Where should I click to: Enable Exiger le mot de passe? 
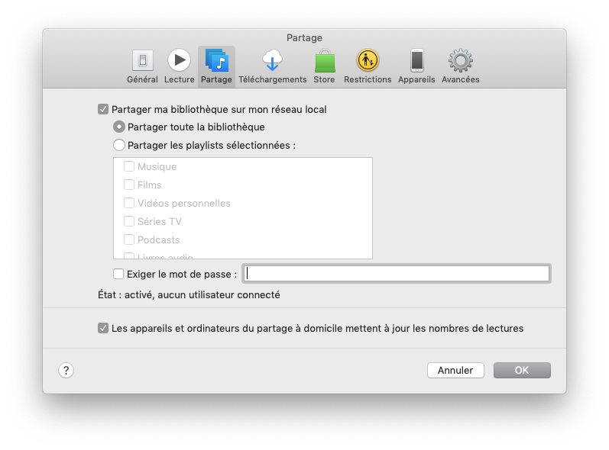(118, 274)
